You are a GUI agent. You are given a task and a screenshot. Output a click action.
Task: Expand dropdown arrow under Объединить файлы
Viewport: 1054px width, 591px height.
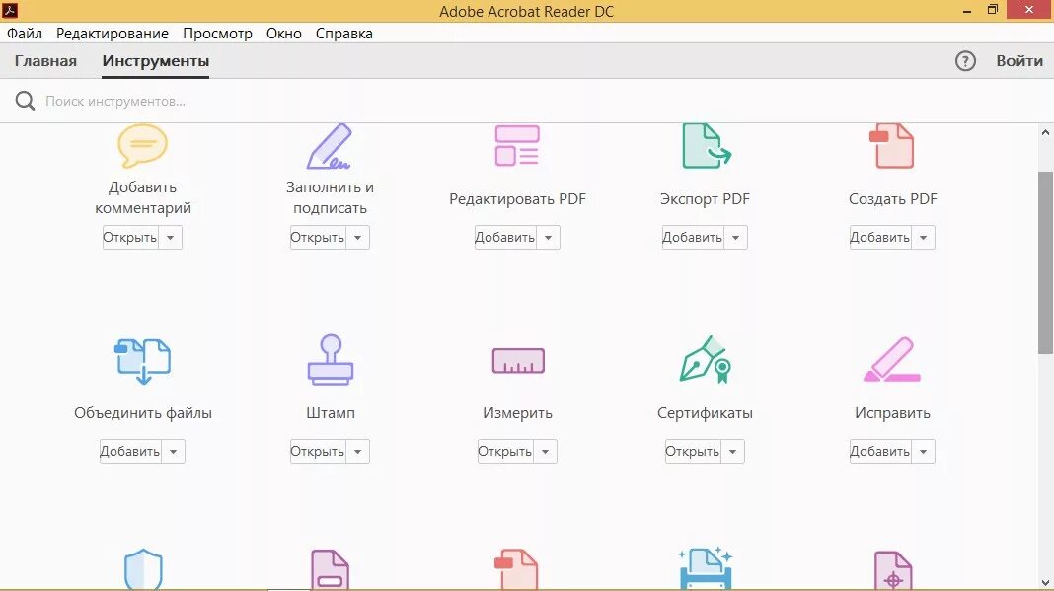(174, 451)
